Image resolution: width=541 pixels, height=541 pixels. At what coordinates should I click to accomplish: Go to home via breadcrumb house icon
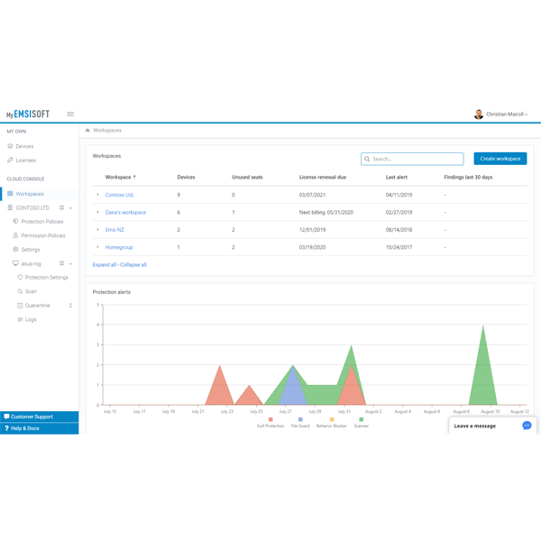pos(87,130)
